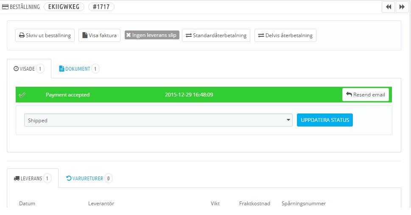
Task: Click the timestamp 2015-12-29 16:48:09
Action: (x=189, y=95)
